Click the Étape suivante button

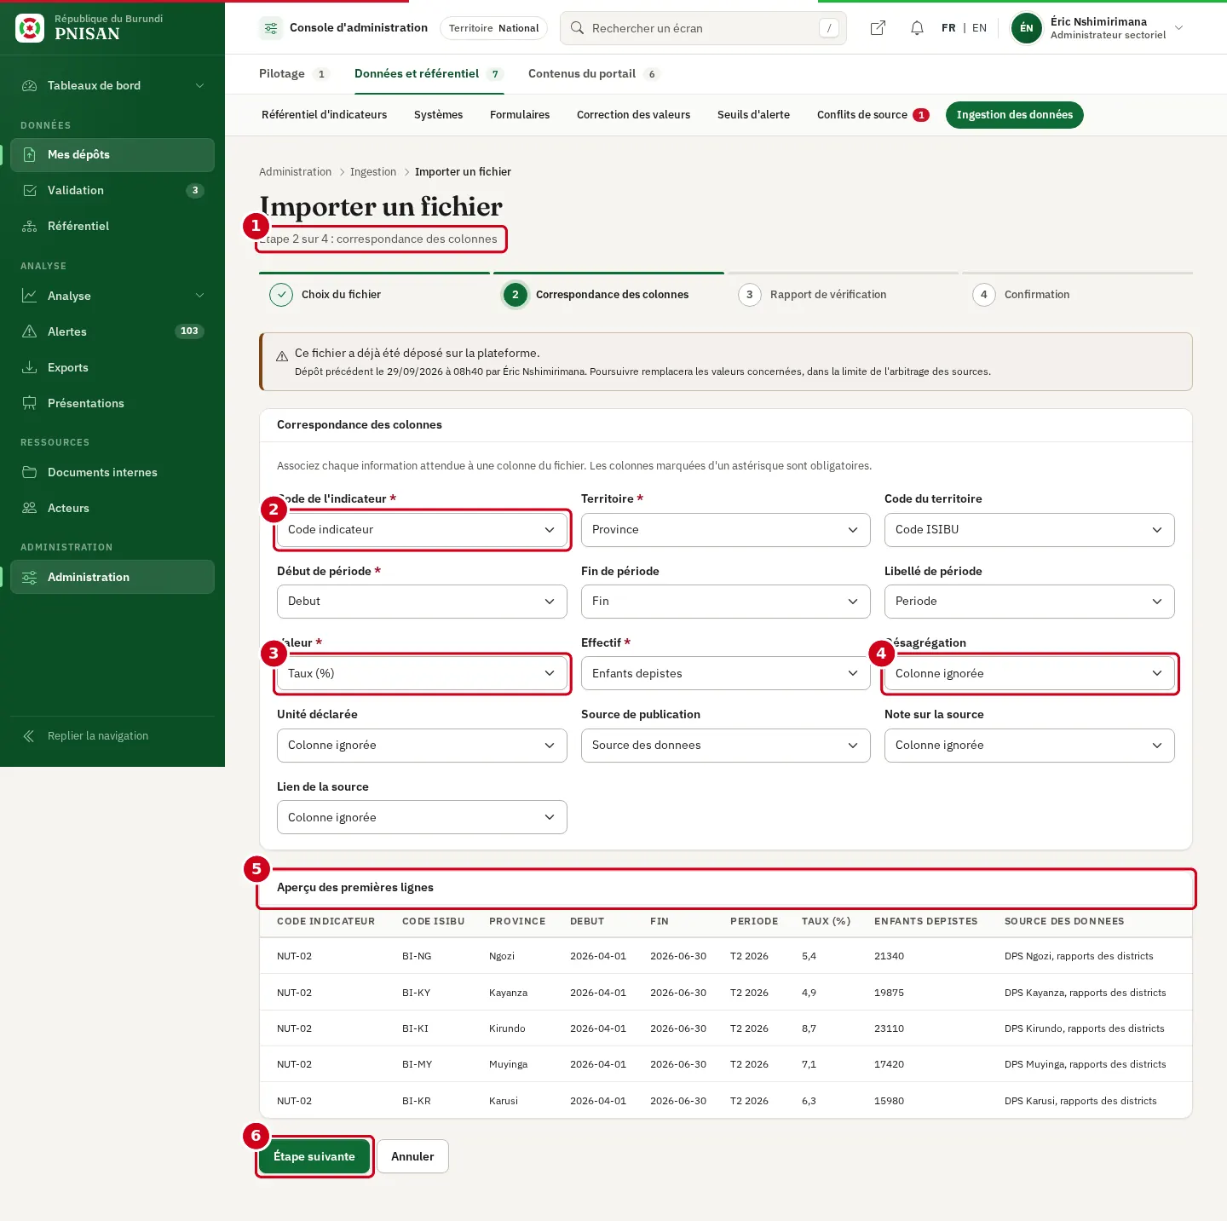[x=314, y=1156]
